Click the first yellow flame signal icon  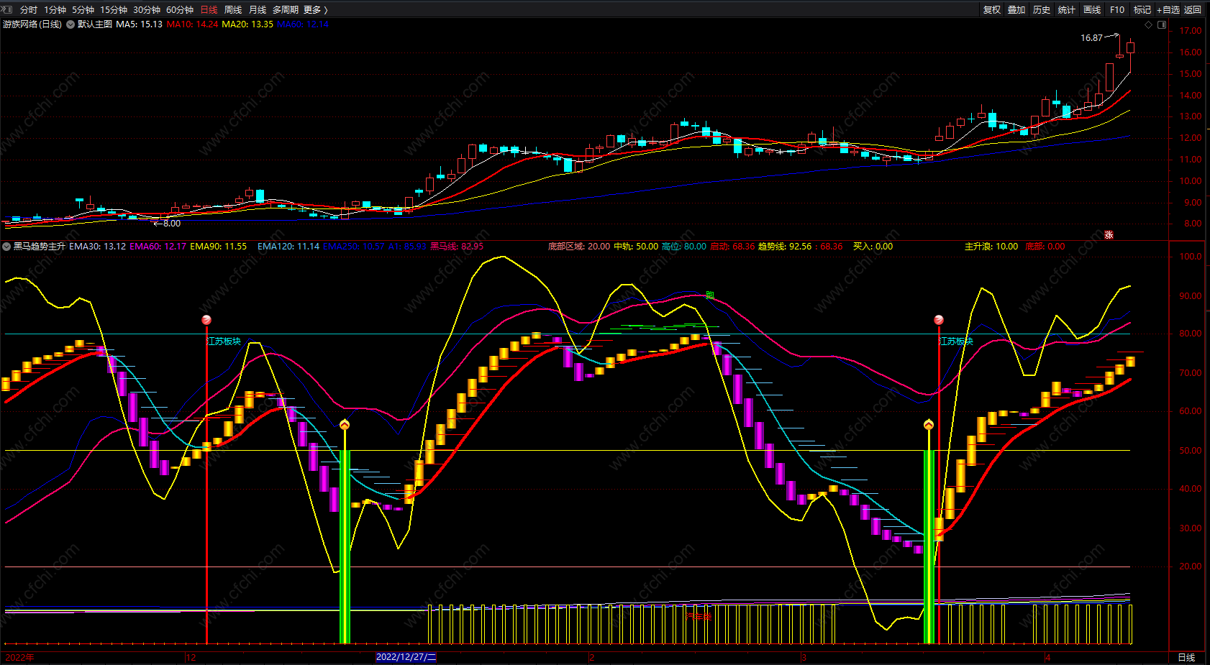pos(345,425)
